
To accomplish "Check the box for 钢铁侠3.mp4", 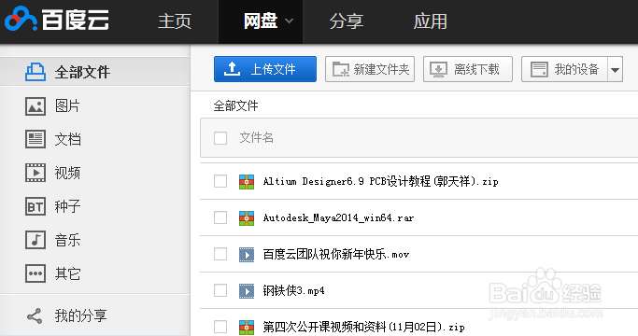I will [220, 290].
